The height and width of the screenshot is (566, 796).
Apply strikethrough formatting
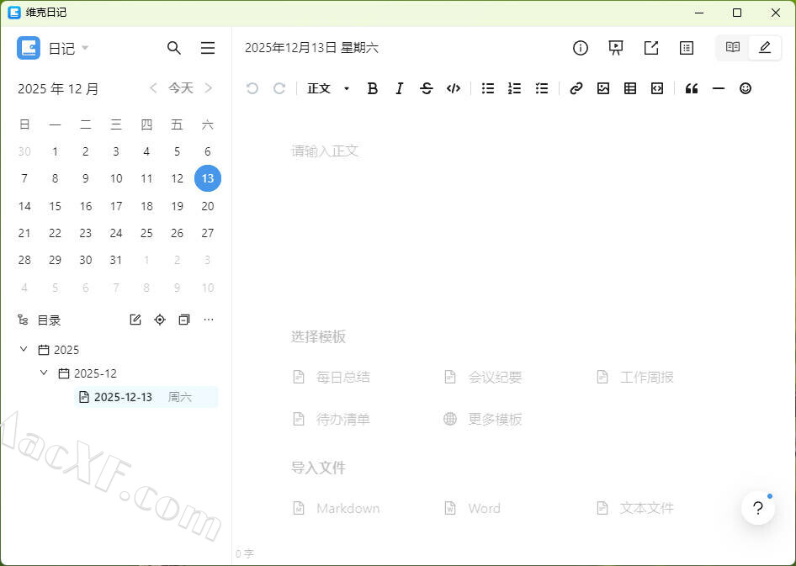click(427, 88)
